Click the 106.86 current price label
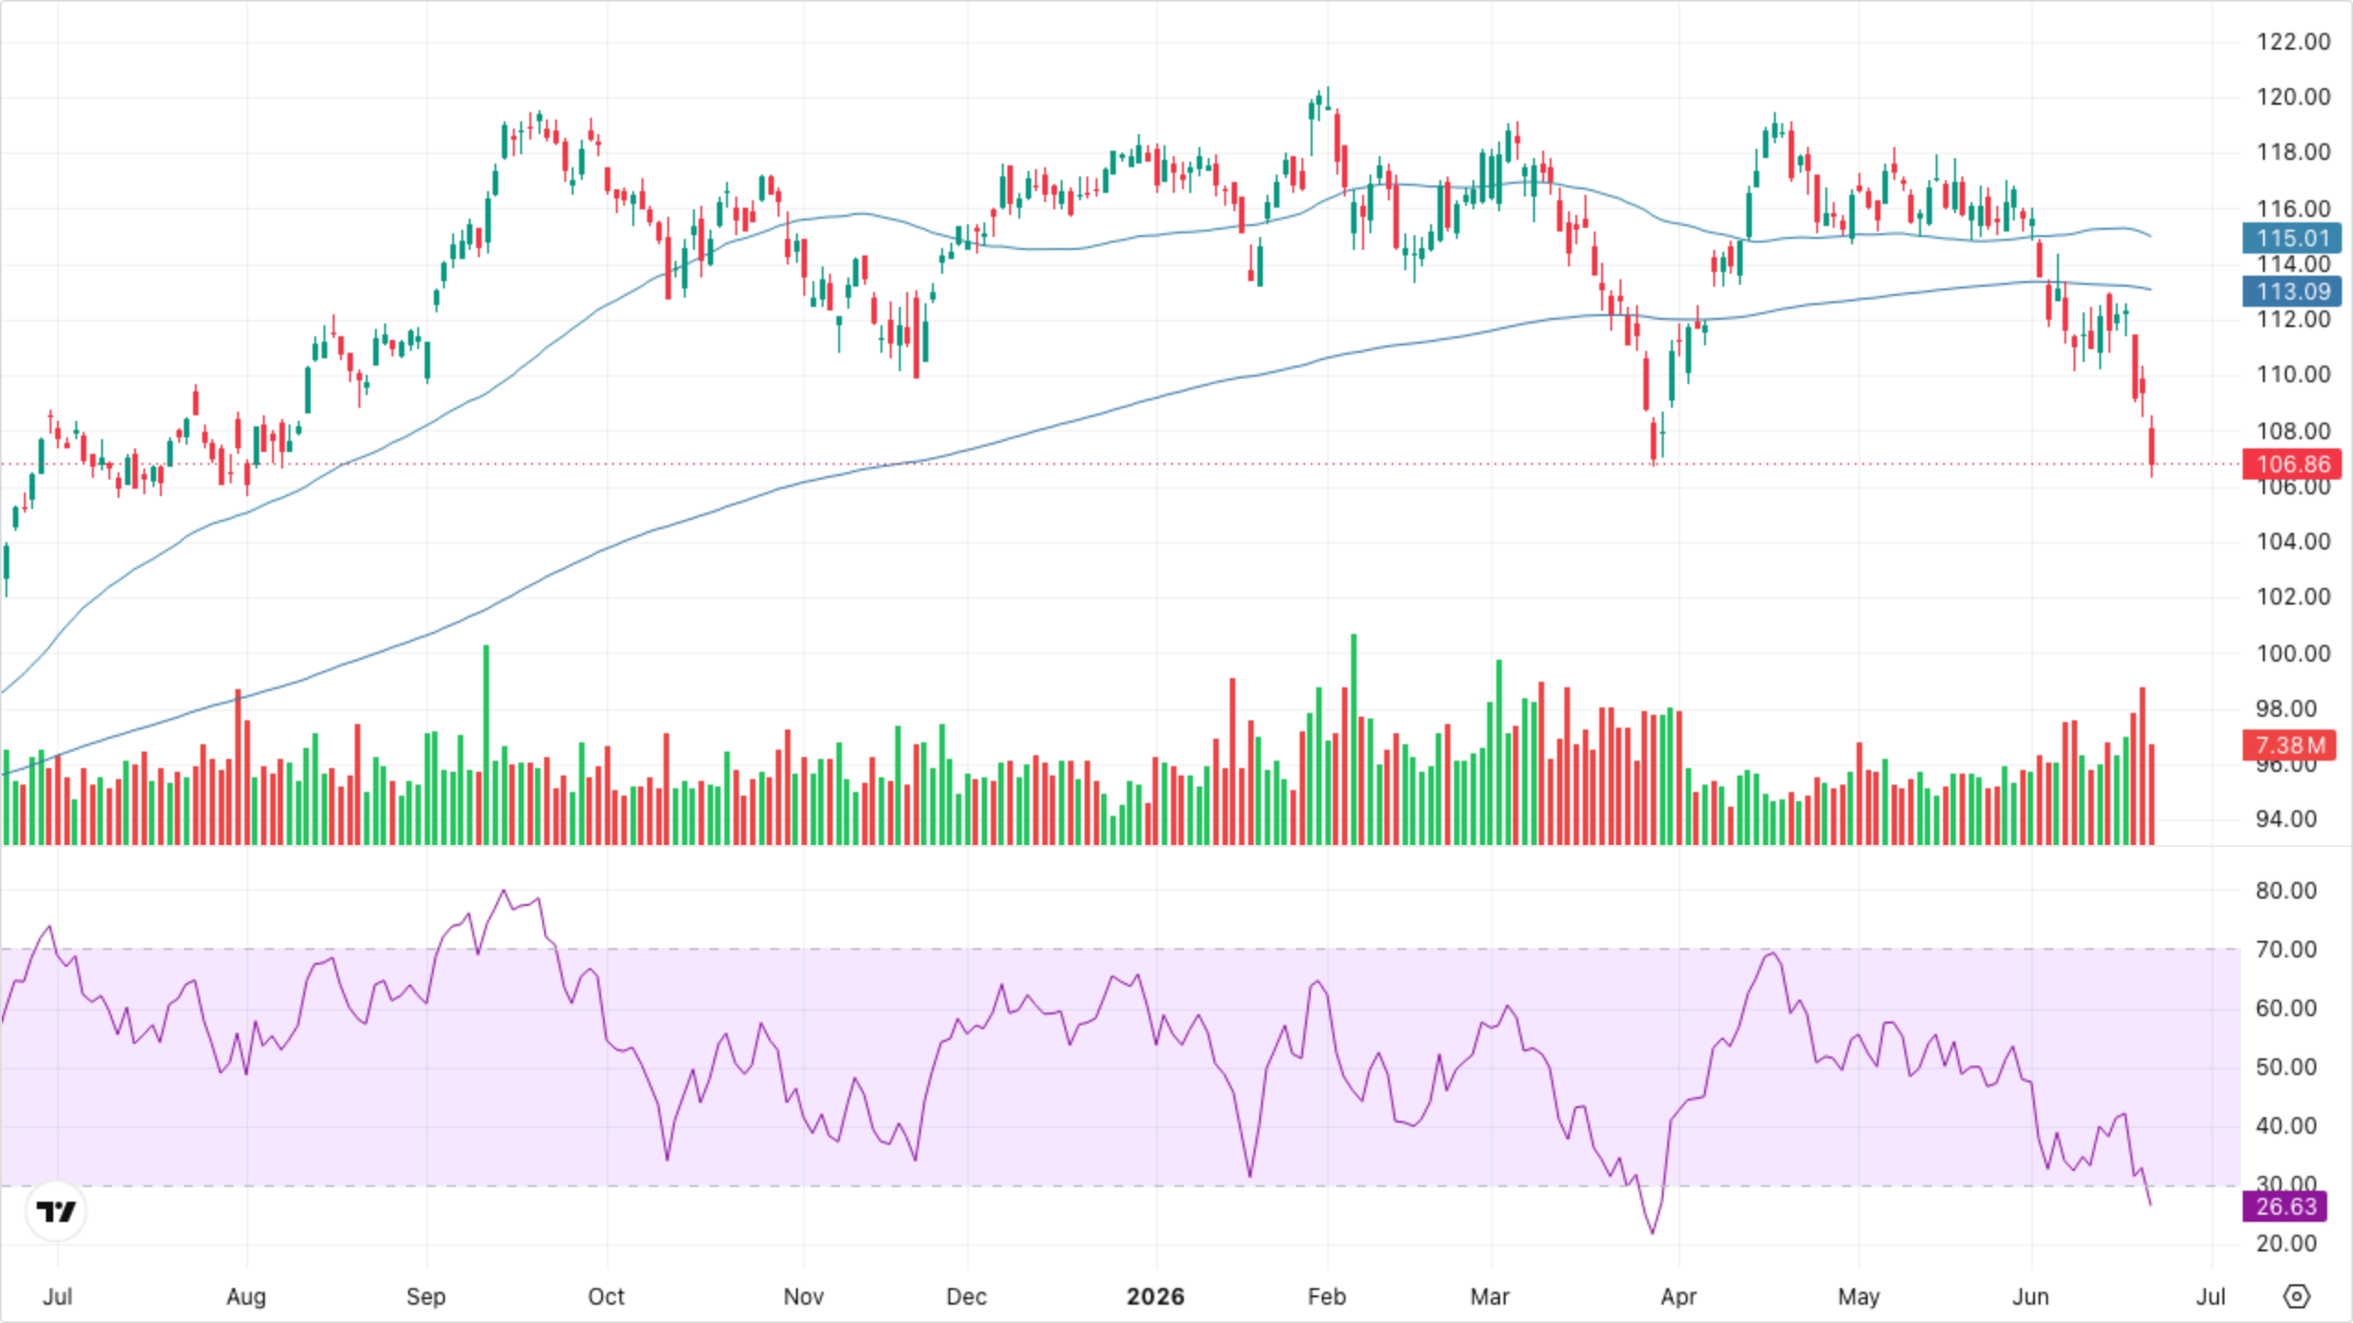 tap(2292, 464)
